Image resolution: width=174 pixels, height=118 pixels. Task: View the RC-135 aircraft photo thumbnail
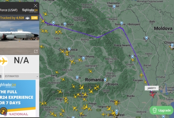pos(19,38)
